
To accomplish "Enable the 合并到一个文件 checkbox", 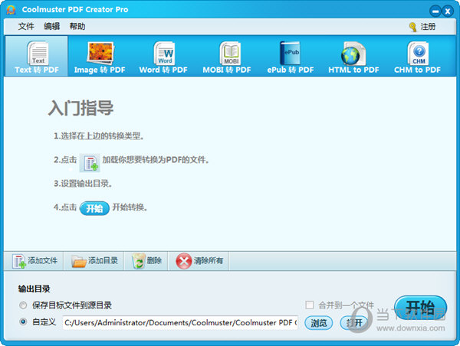I will [310, 305].
